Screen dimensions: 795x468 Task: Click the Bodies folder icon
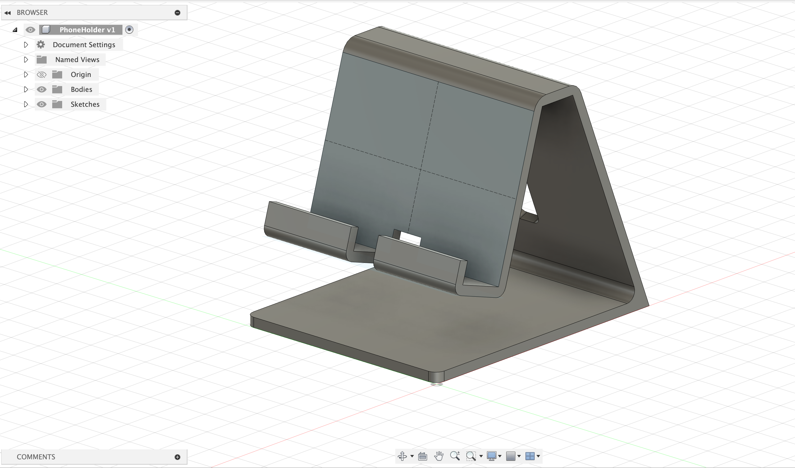pos(57,89)
